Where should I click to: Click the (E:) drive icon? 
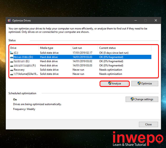(x=12, y=62)
